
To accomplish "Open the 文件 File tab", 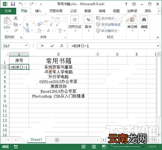I will pos(8,11).
